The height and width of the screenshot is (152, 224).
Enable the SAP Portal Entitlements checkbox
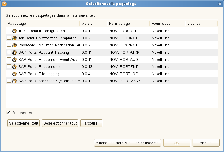[x=9, y=66]
